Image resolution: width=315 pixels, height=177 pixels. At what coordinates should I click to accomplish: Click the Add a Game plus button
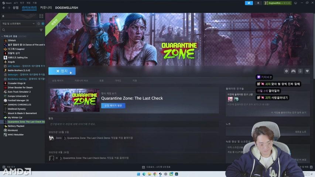click(4, 167)
